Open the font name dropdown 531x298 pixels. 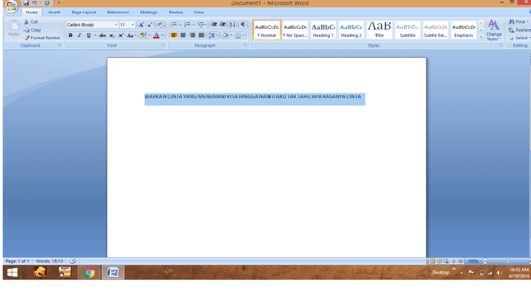click(x=116, y=25)
